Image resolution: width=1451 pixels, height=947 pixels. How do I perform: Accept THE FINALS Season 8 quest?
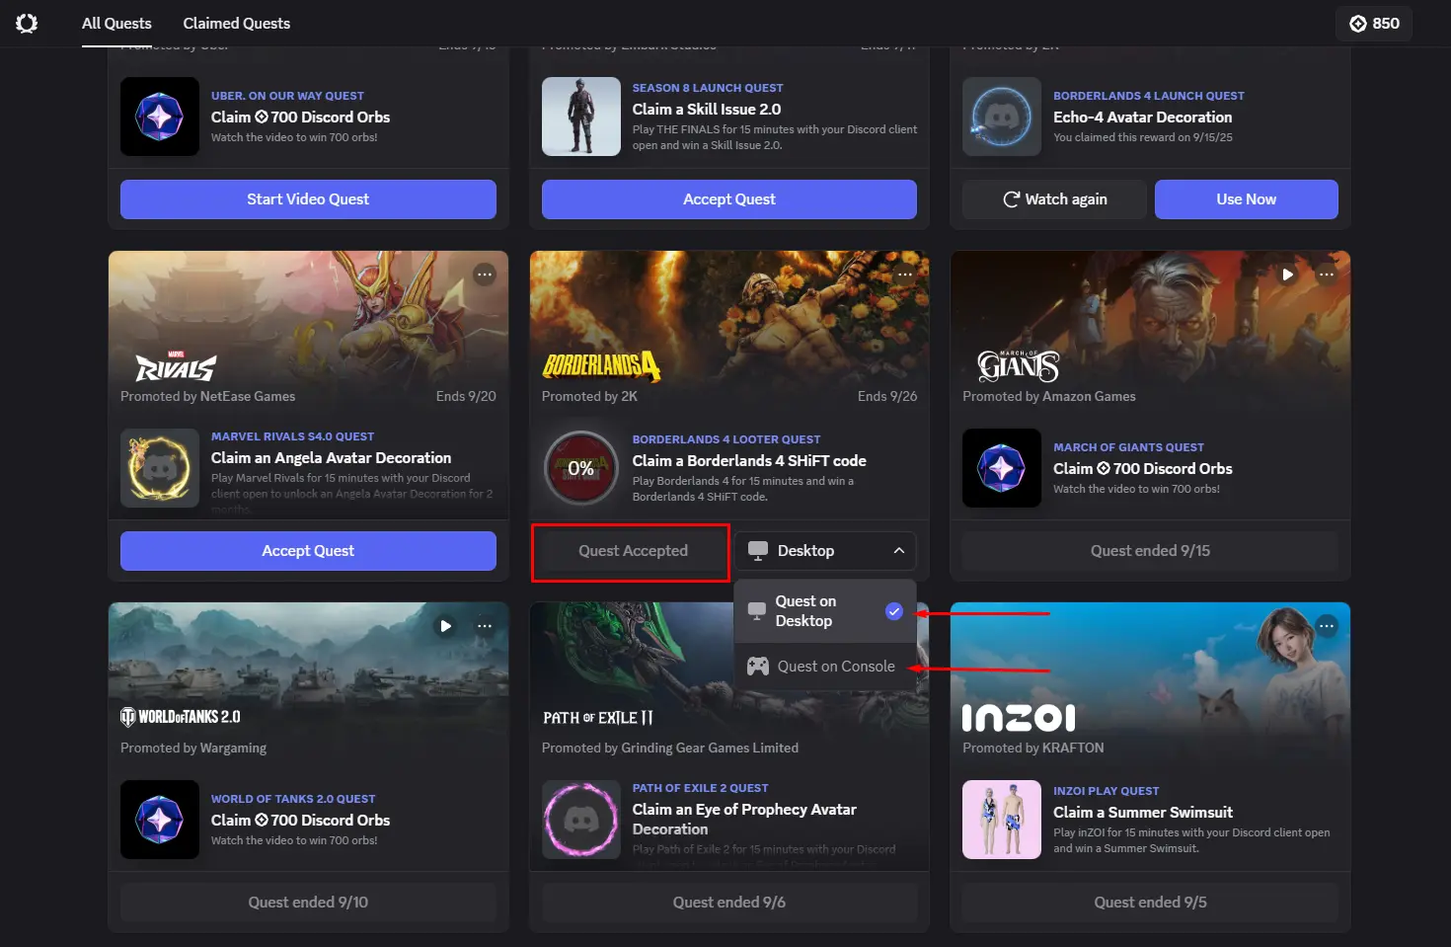coord(729,199)
